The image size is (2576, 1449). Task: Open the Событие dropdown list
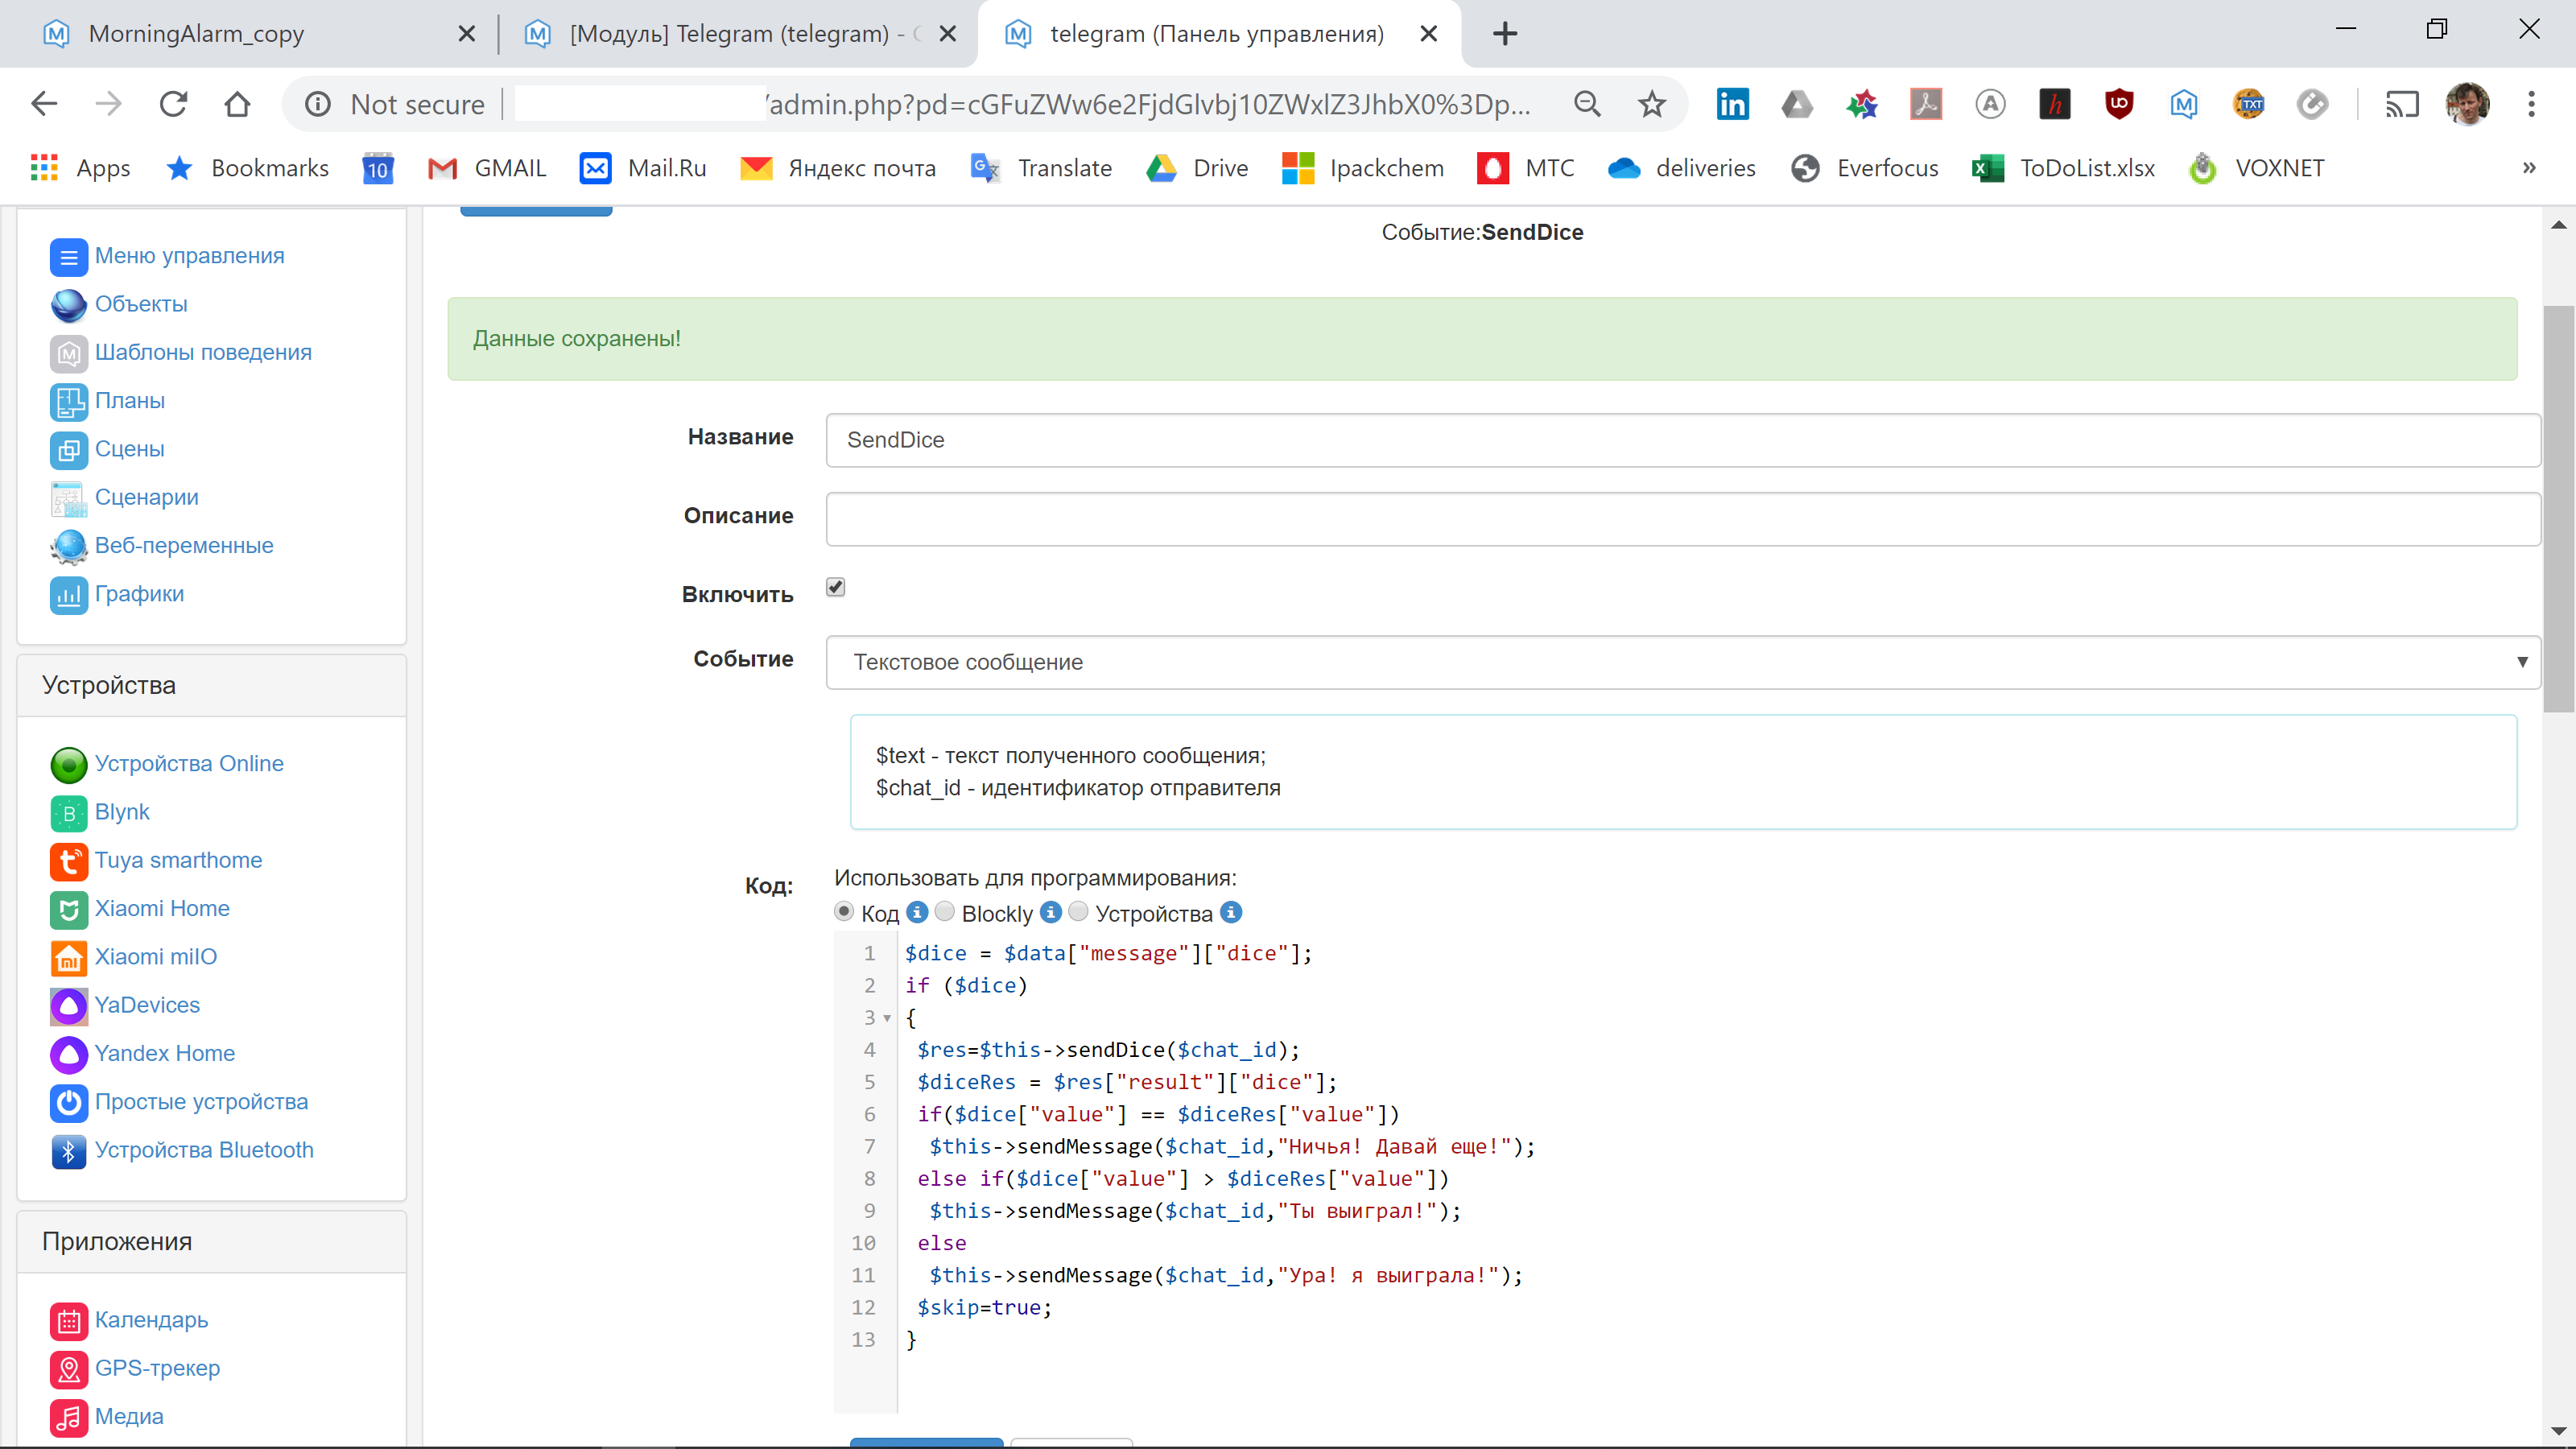click(x=1682, y=662)
